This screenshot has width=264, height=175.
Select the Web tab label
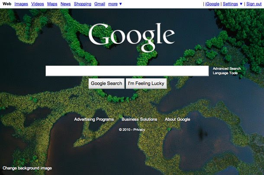[x=7, y=4]
